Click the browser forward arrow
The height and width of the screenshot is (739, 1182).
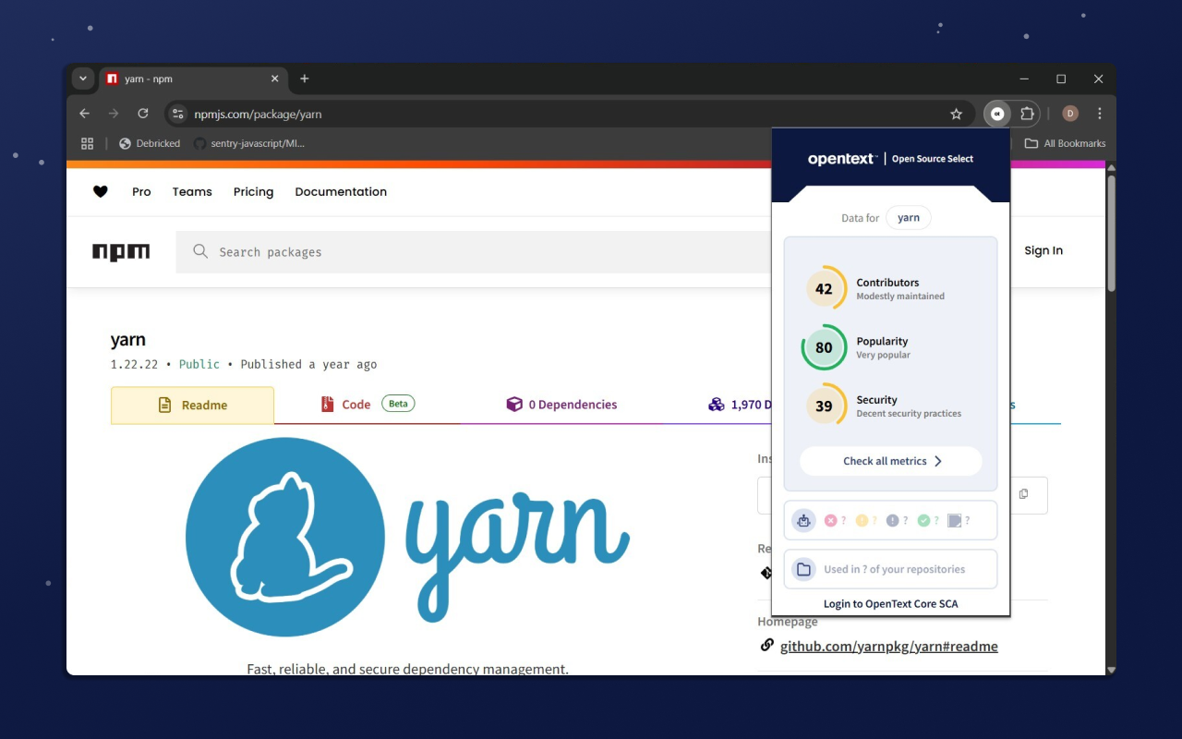114,114
